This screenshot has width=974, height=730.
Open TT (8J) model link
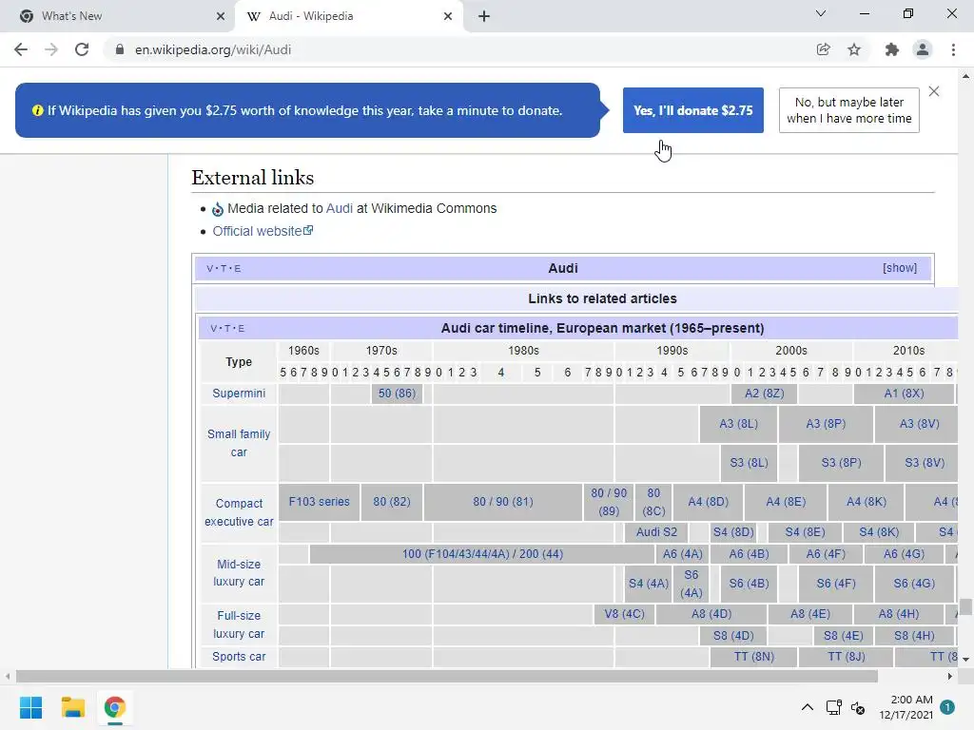pos(846,657)
